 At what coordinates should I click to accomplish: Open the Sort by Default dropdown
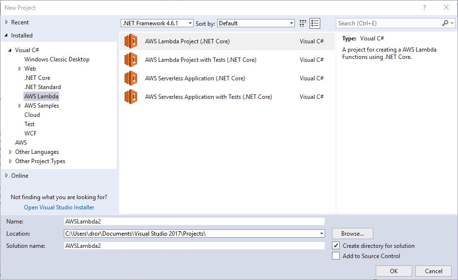(256, 23)
